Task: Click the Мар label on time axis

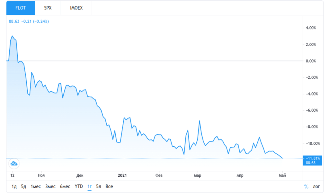Action: point(198,175)
